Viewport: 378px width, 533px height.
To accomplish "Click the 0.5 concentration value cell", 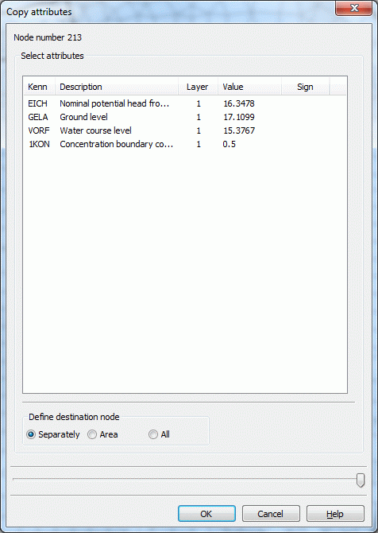I will point(229,144).
